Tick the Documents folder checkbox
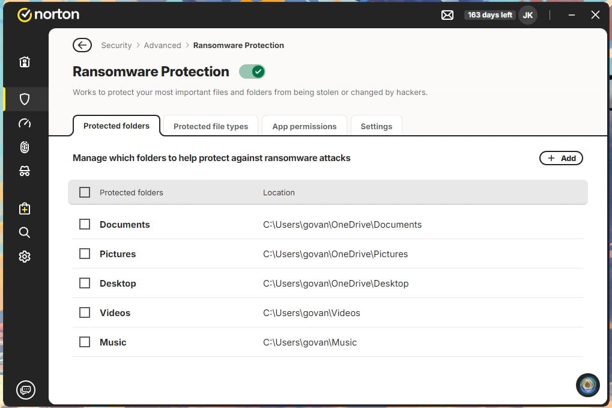The height and width of the screenshot is (408, 612). (x=85, y=224)
